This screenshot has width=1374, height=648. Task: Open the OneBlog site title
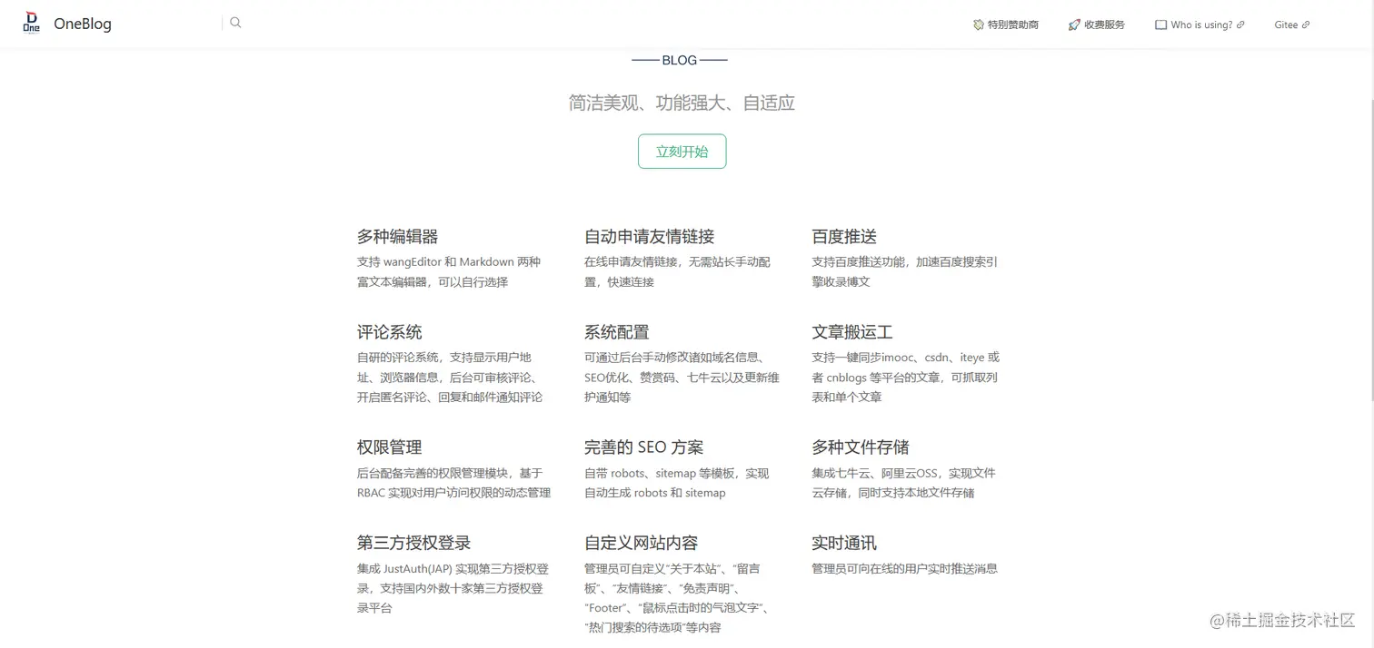pos(83,24)
